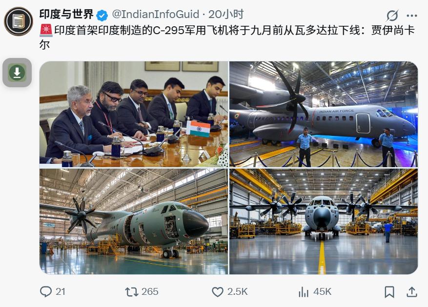
Task: Open the reply comments icon
Action: 45,292
